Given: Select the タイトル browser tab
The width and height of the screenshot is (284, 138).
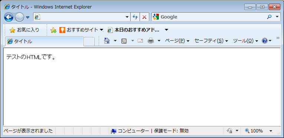Looking at the screenshot, I should (x=45, y=41).
